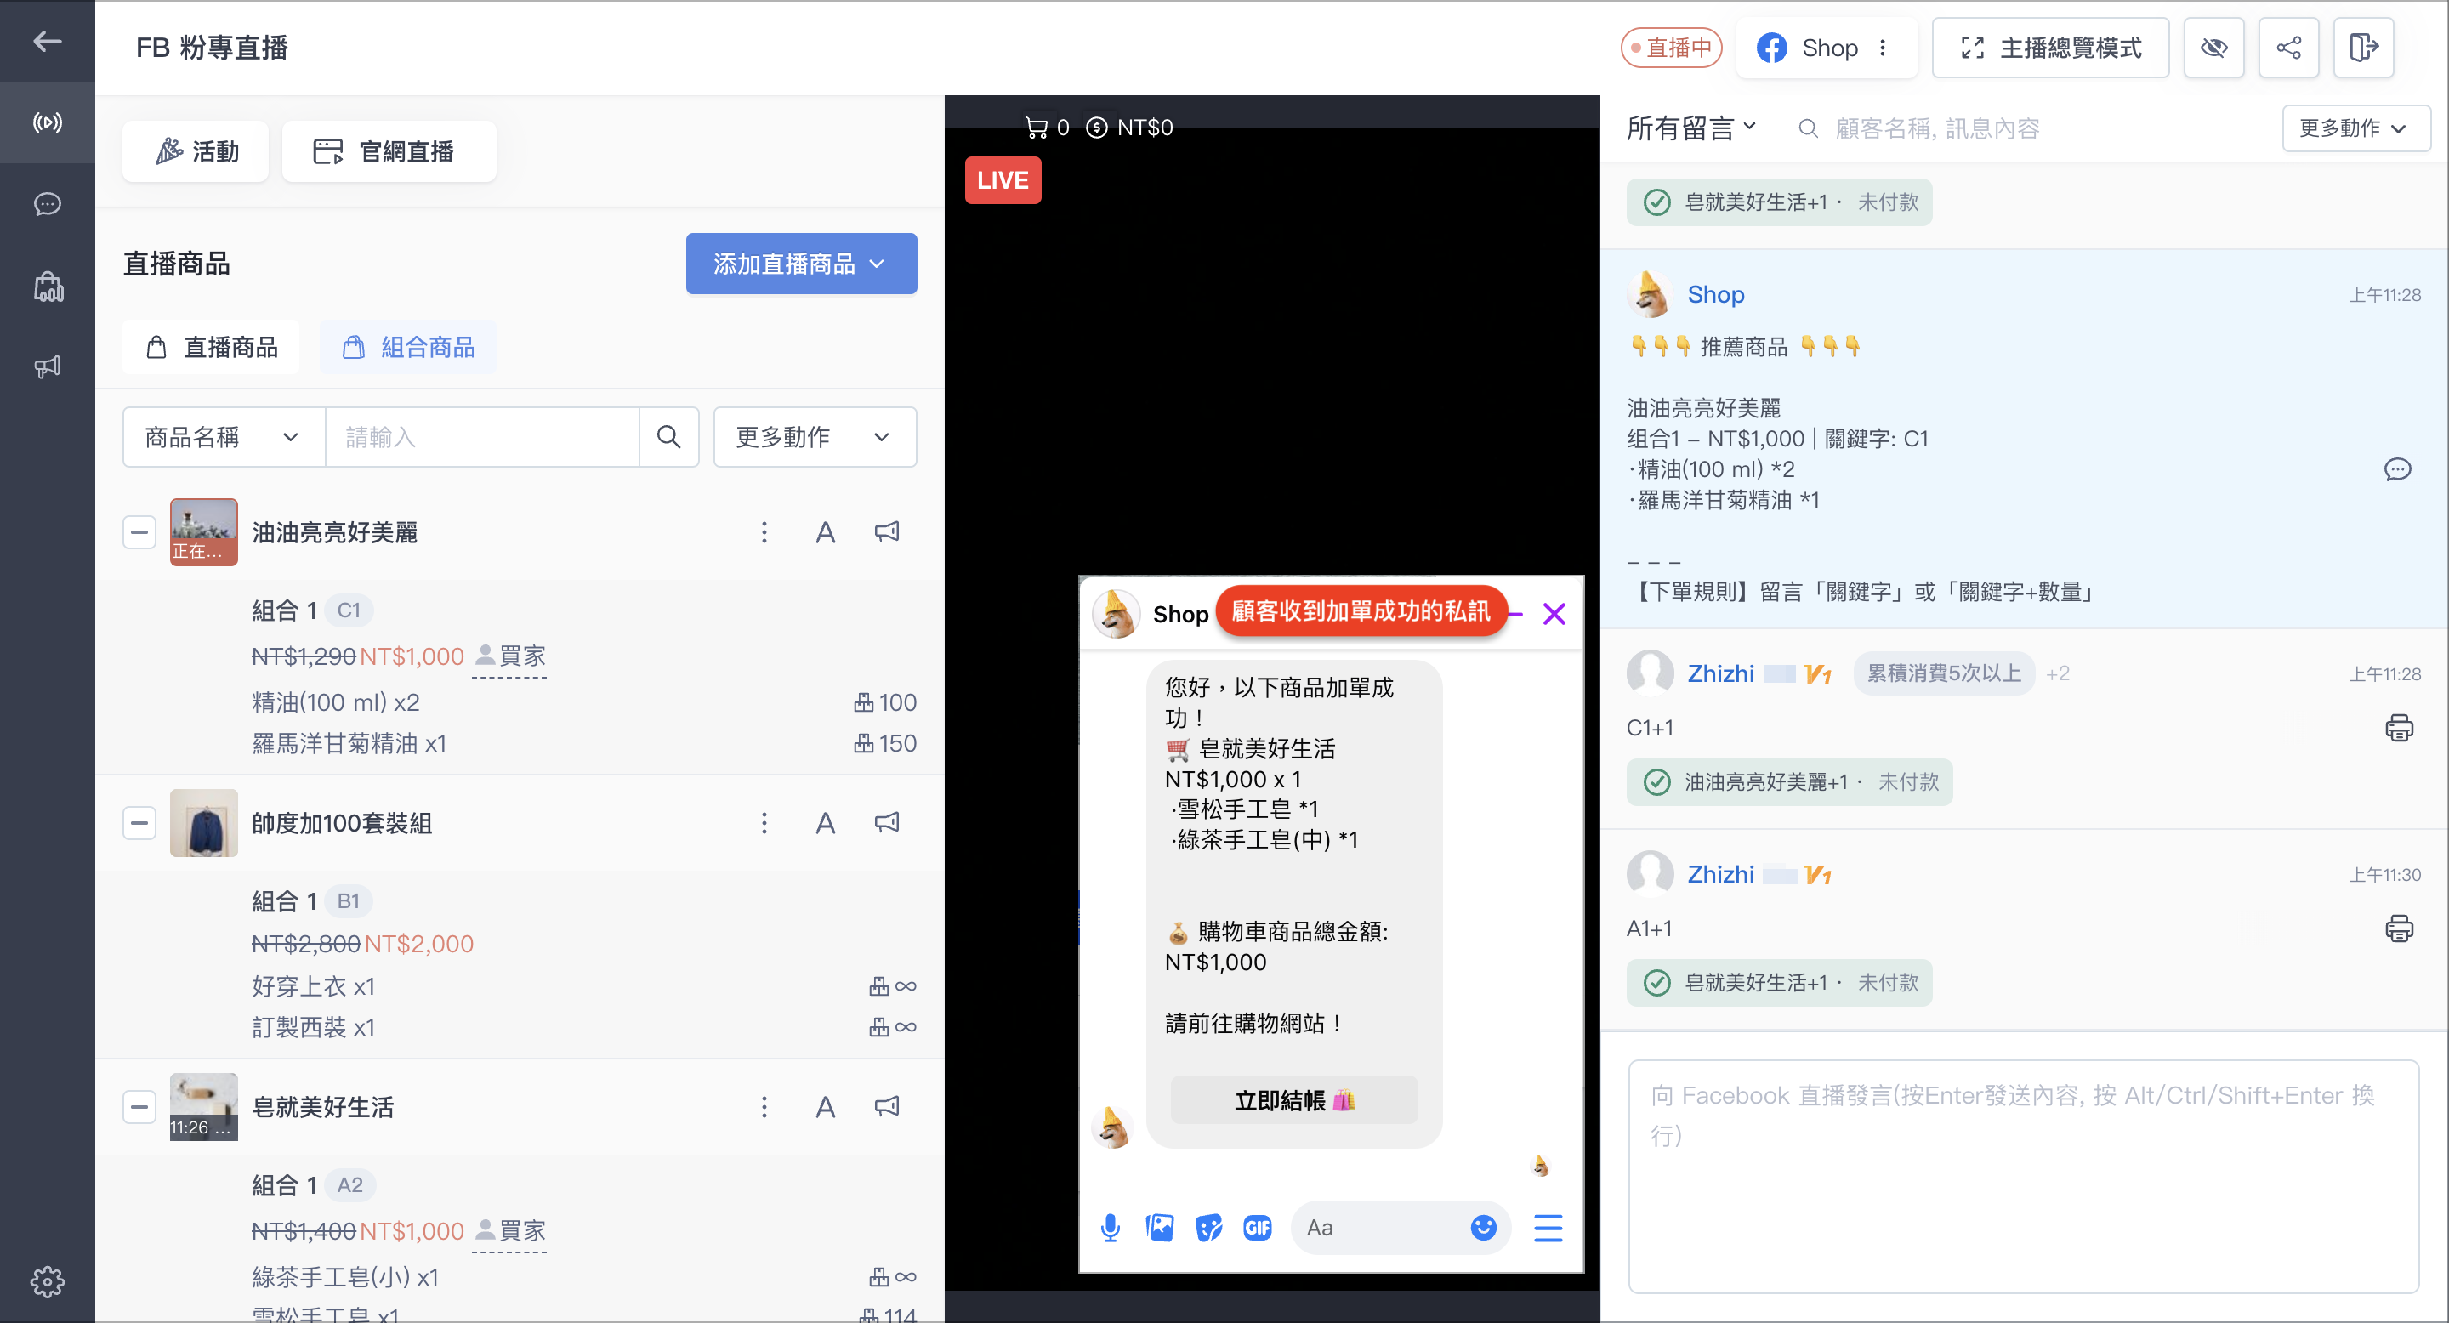The width and height of the screenshot is (2449, 1323).
Task: Open settings gear in sidebar
Action: click(x=47, y=1281)
